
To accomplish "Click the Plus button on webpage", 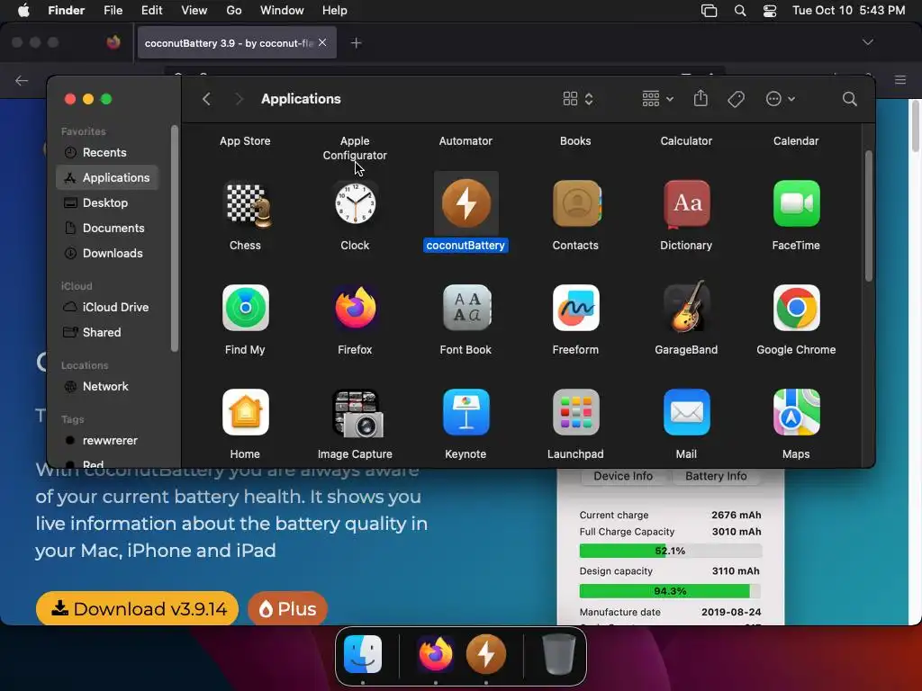I will [287, 609].
